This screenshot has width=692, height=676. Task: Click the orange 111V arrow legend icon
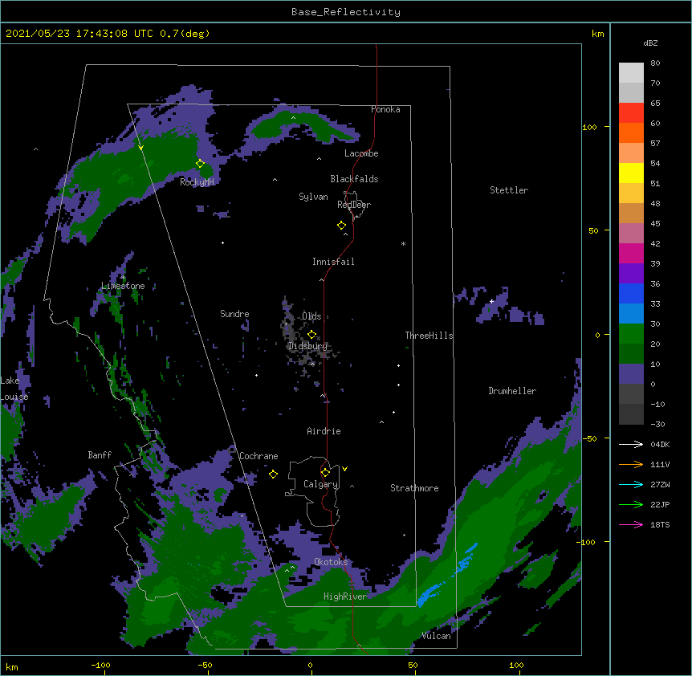pos(631,464)
